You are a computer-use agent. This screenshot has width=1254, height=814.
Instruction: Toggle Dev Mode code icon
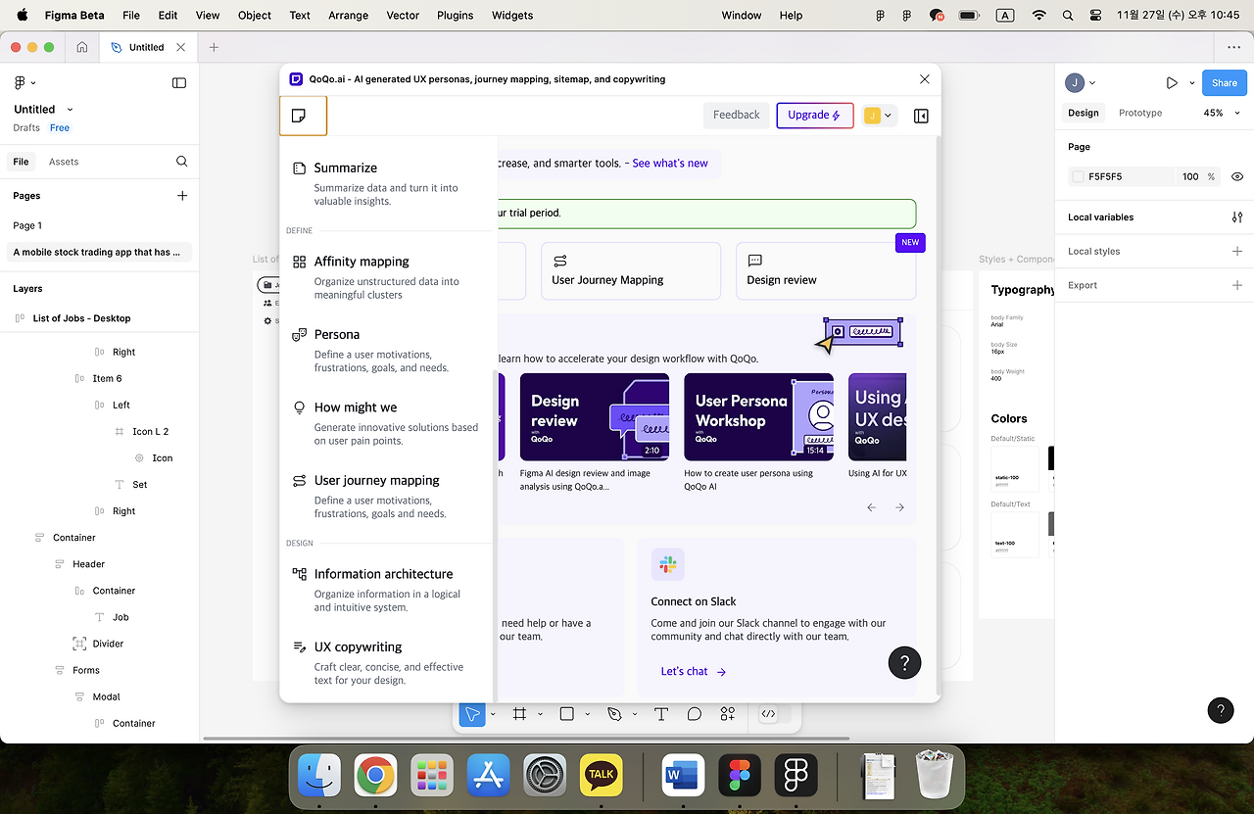coord(769,714)
